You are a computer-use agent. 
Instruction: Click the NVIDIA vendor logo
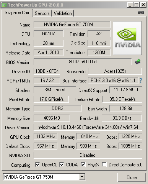[x=127, y=38]
